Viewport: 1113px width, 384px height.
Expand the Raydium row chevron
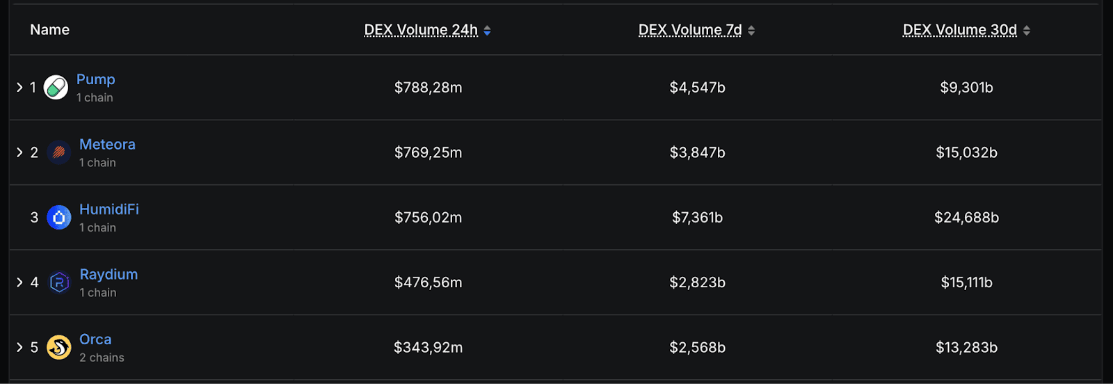tap(19, 282)
